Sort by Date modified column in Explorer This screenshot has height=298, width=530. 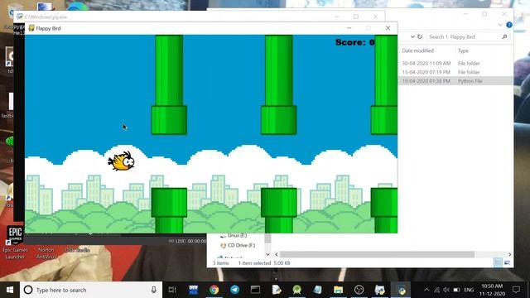417,50
